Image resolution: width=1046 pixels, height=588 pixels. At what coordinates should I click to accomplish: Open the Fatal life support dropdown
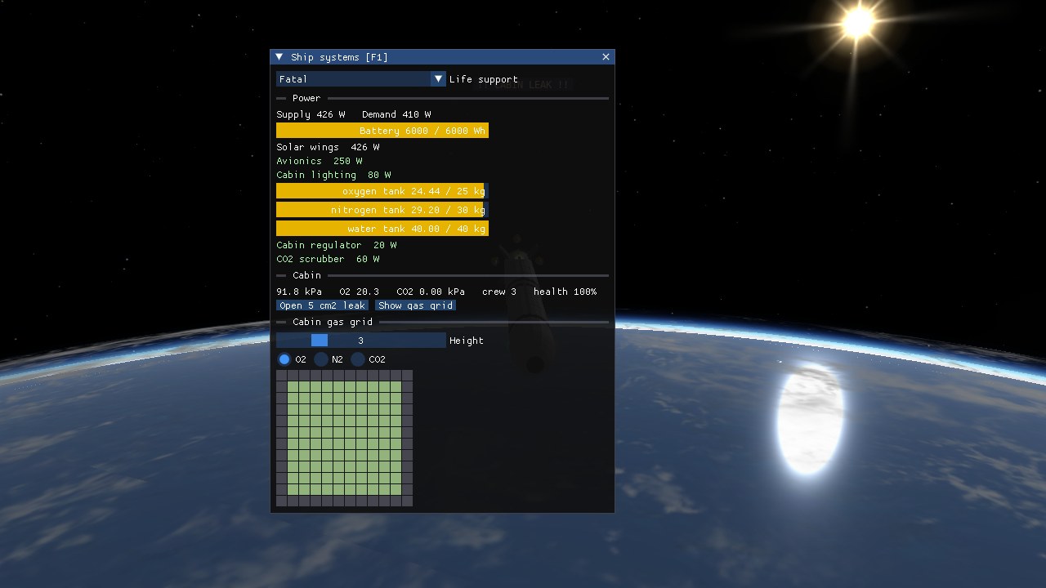coord(361,79)
